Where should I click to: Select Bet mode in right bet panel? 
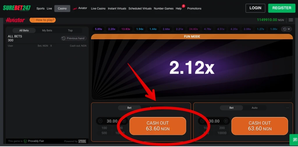pos(231,108)
